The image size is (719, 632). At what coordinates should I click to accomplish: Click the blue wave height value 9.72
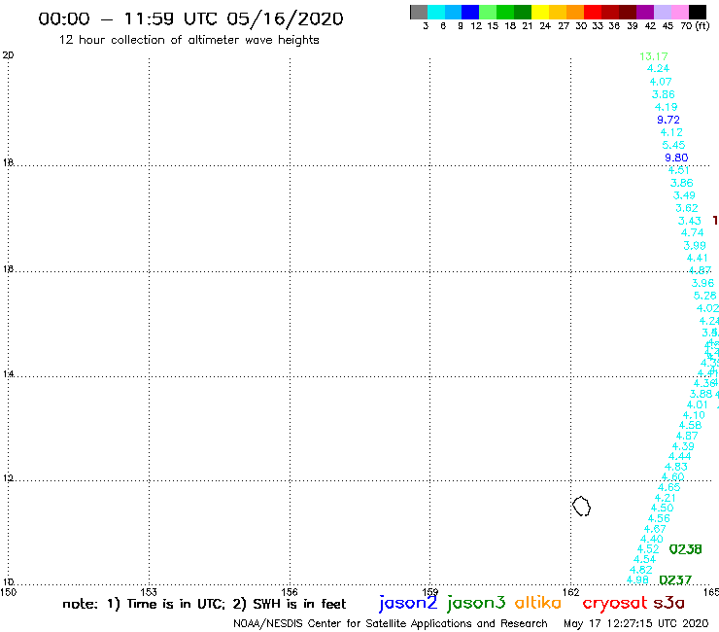(x=668, y=120)
